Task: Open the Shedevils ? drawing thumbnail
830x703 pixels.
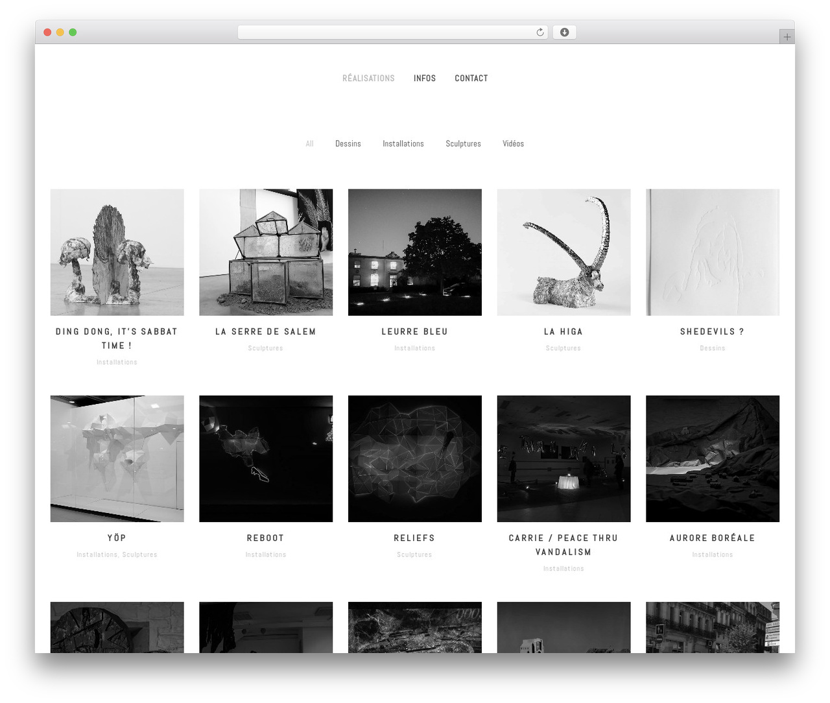Action: pyautogui.click(x=713, y=252)
